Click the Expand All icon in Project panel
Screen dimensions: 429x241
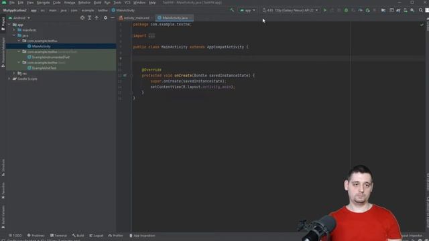(89, 18)
